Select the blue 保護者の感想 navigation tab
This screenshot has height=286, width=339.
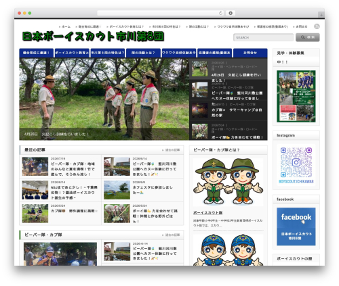pos(214,53)
